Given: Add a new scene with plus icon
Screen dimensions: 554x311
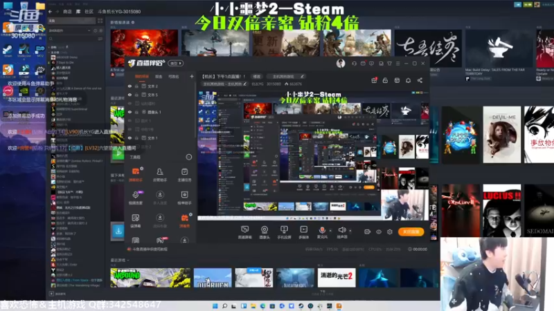Looking at the screenshot, I should 192,76.
